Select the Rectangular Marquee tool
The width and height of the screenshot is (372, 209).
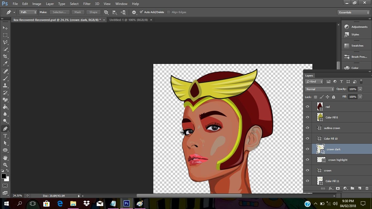(5, 35)
